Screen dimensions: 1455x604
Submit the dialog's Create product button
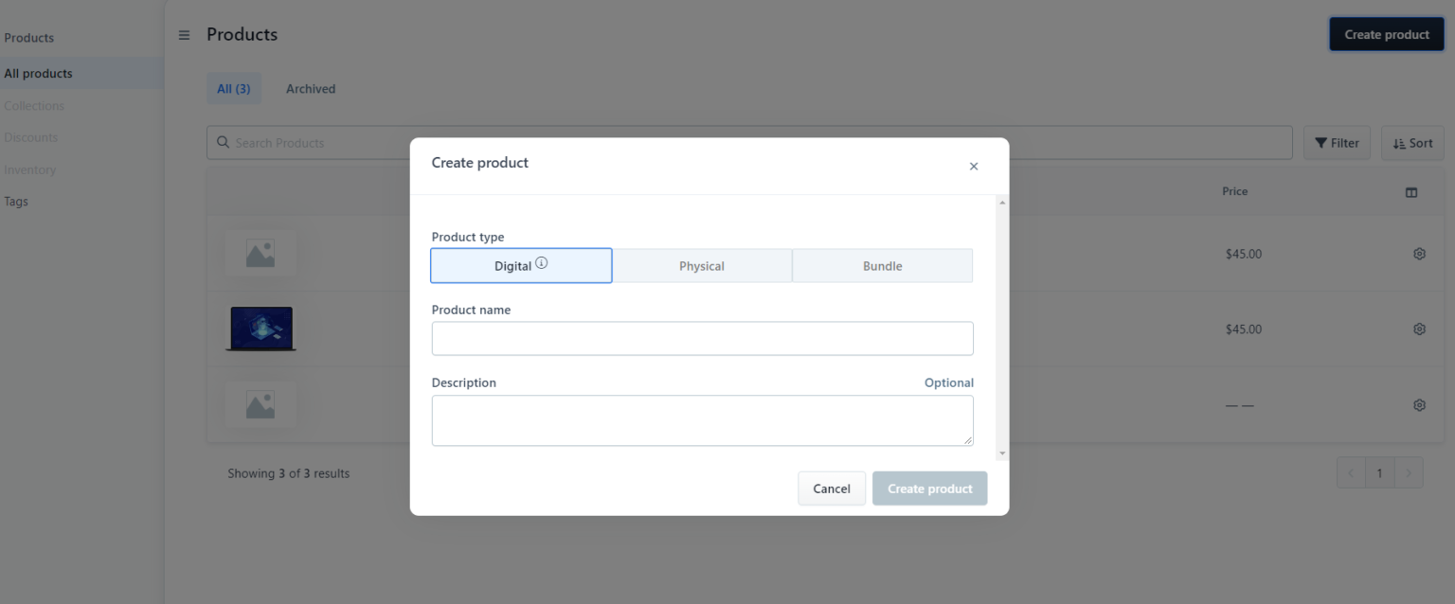(x=930, y=489)
